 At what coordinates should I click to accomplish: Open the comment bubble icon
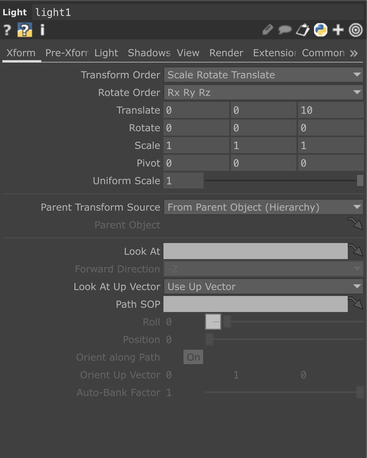click(x=285, y=30)
